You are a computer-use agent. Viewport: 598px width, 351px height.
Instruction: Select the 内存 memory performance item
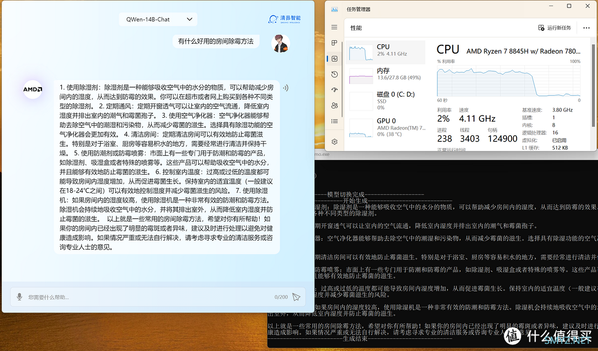385,75
